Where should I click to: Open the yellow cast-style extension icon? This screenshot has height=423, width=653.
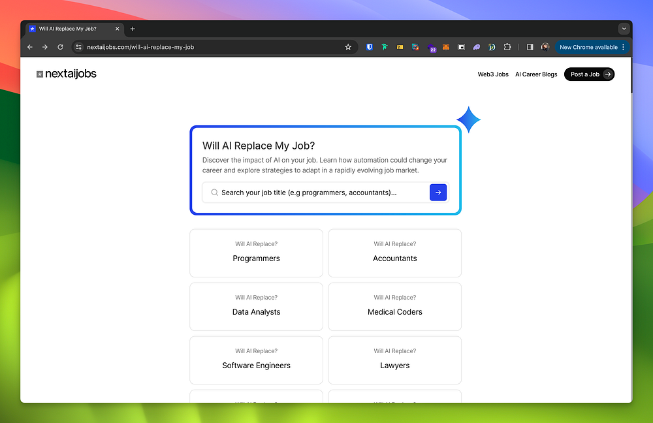tap(400, 47)
